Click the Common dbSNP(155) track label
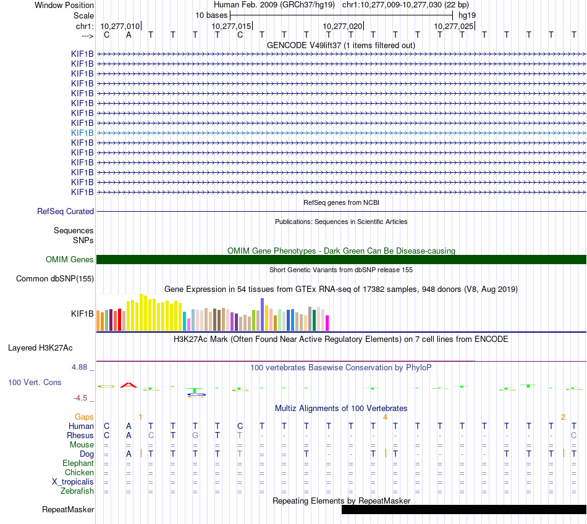This screenshot has width=587, height=524. coord(55,278)
